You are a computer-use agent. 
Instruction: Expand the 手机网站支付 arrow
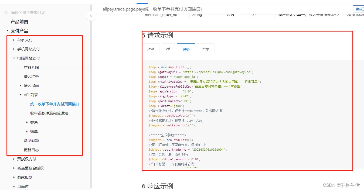[x=14, y=49]
